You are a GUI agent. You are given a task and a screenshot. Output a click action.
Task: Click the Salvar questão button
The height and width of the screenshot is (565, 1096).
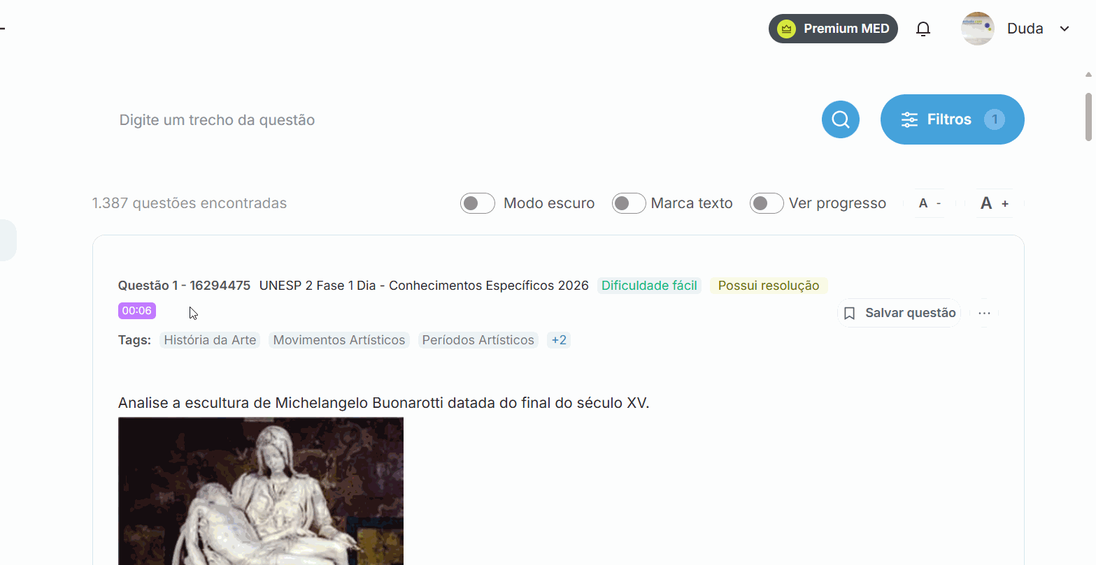coord(899,313)
